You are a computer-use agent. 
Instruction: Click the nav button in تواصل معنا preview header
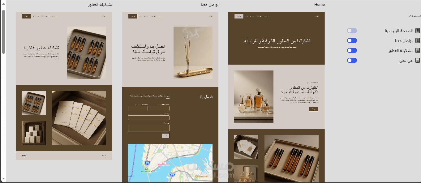coord(133,16)
